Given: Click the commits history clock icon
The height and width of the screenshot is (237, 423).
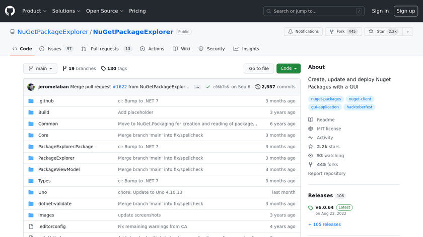Looking at the screenshot, I should pos(258,87).
